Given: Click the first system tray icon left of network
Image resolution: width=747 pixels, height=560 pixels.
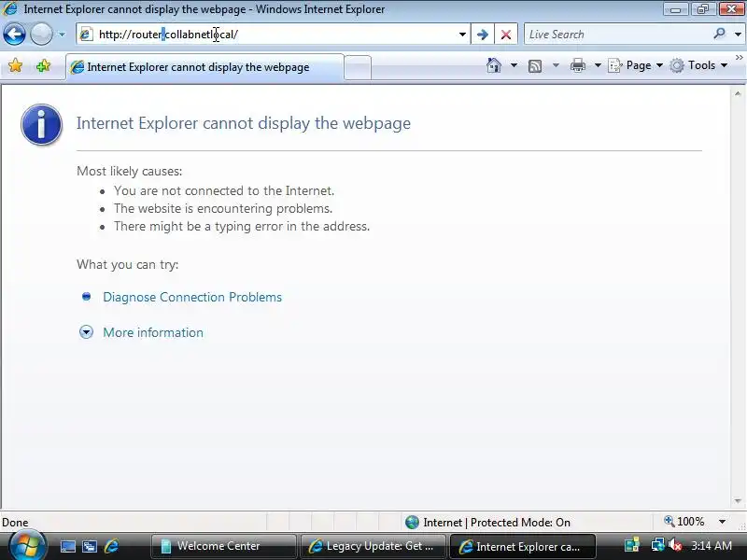Looking at the screenshot, I should (x=632, y=546).
